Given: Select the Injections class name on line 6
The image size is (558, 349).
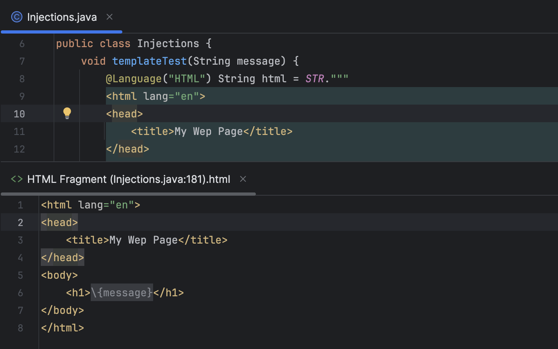Looking at the screenshot, I should pyautogui.click(x=168, y=43).
